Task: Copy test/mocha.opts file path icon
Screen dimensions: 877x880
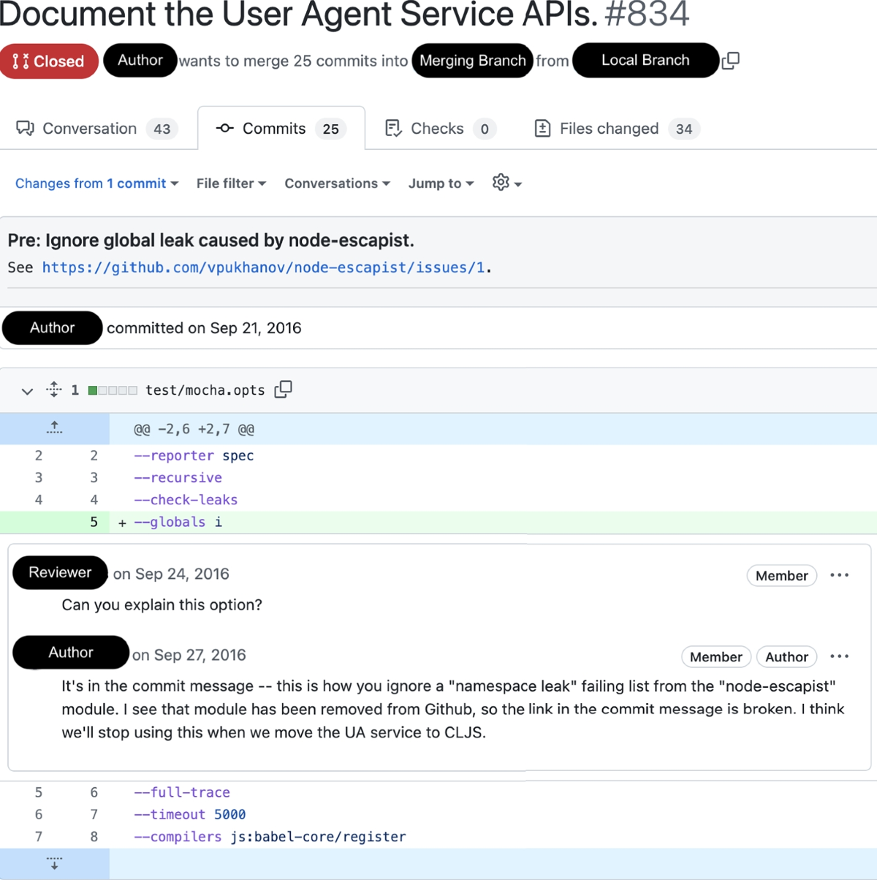Action: (x=283, y=390)
